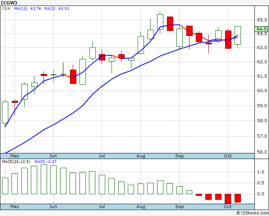Click the highest green candlestick above 65.0
269x216 pixels.
(160, 22)
